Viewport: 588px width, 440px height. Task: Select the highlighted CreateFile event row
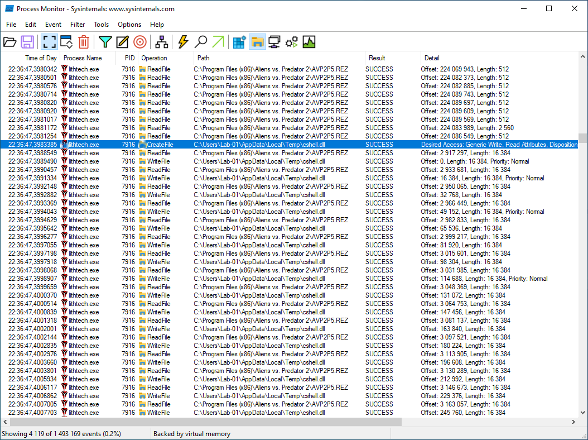[289, 145]
